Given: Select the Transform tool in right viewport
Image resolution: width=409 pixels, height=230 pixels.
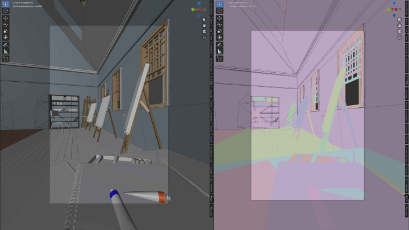Looking at the screenshot, I should click(219, 37).
